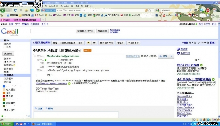Click the 搜尋網頁 search web button

pyautogui.click(x=102, y=31)
